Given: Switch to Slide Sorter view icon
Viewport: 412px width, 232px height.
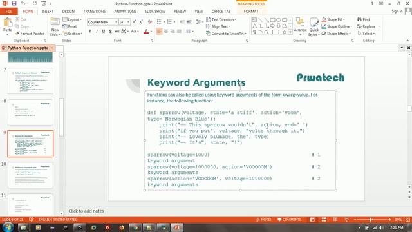Looking at the screenshot, I should [324, 219].
